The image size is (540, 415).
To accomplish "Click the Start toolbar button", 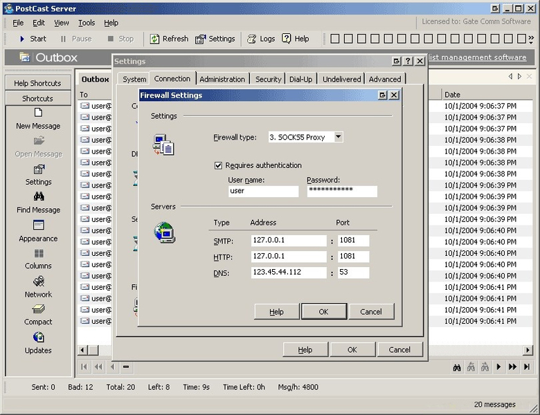I will point(33,39).
